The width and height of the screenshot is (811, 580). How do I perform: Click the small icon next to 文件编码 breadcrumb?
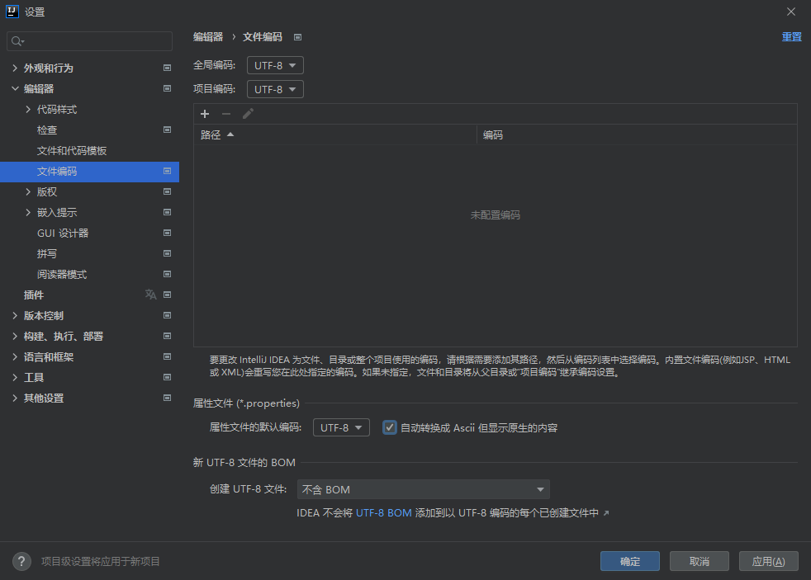pyautogui.click(x=297, y=36)
